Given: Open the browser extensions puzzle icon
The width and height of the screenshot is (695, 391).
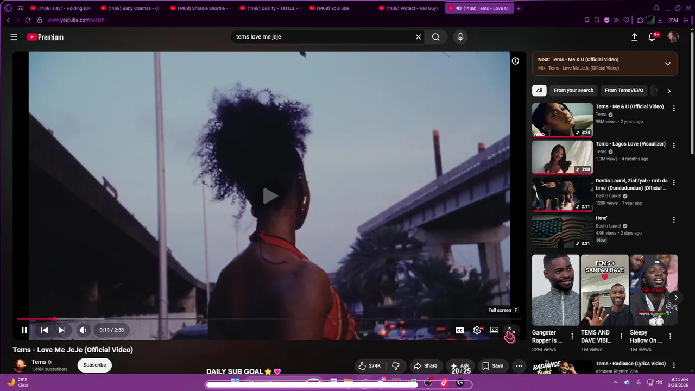Looking at the screenshot, I should (641, 20).
